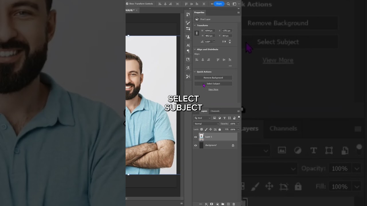Hide the Background layer eye icon
Viewport: 367px width, 206px height.
tap(196, 145)
